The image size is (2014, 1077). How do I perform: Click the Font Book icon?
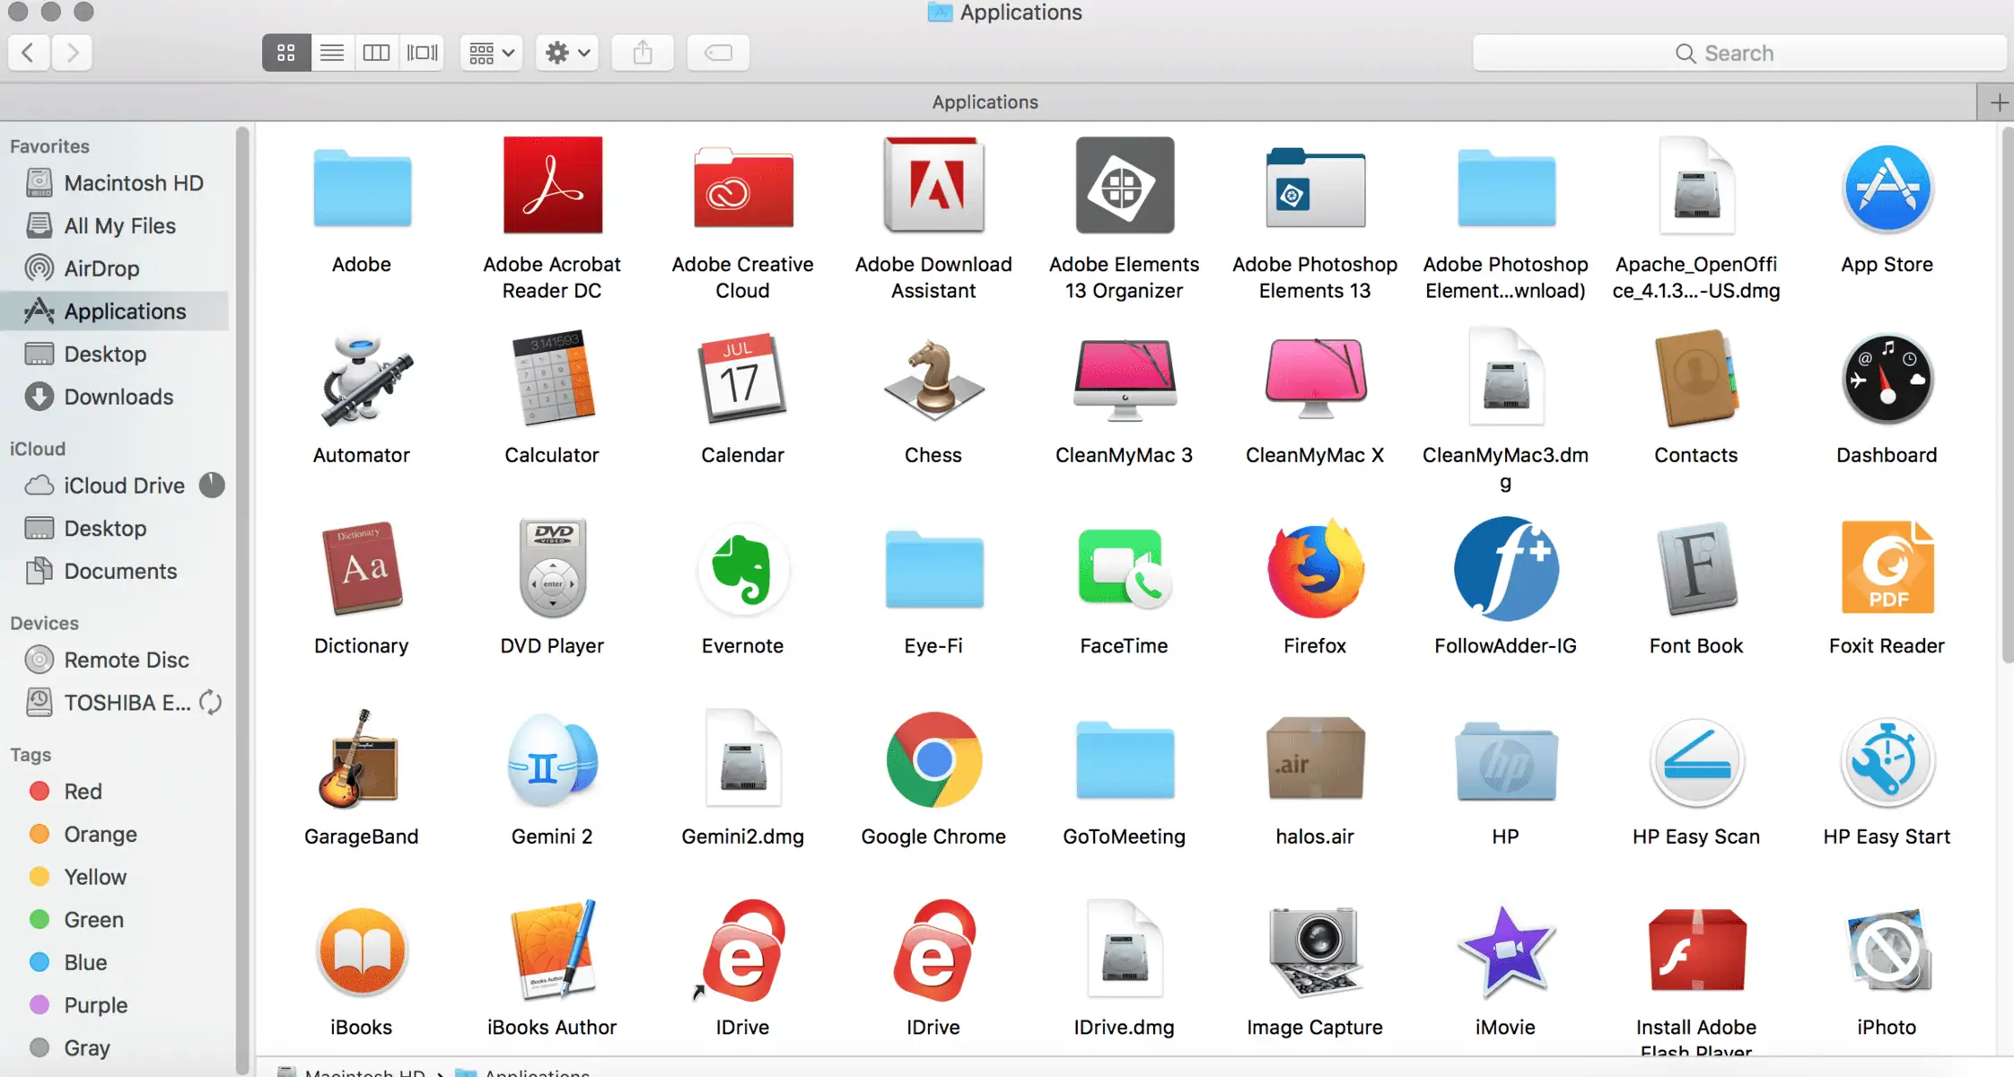[1696, 568]
